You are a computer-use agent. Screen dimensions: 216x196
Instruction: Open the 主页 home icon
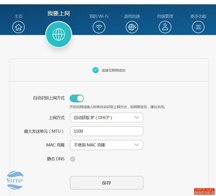18,27
